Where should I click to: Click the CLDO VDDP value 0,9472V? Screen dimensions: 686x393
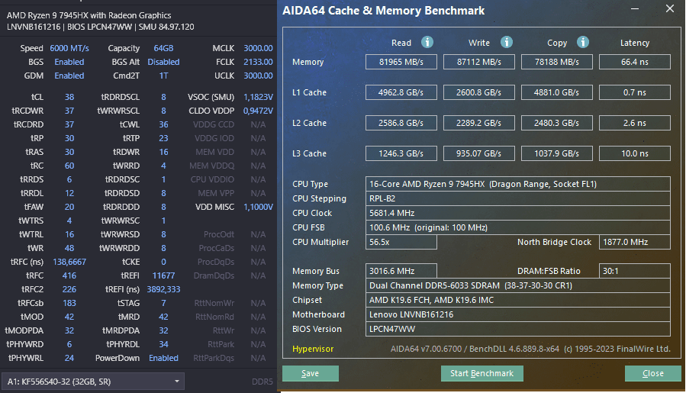[258, 111]
